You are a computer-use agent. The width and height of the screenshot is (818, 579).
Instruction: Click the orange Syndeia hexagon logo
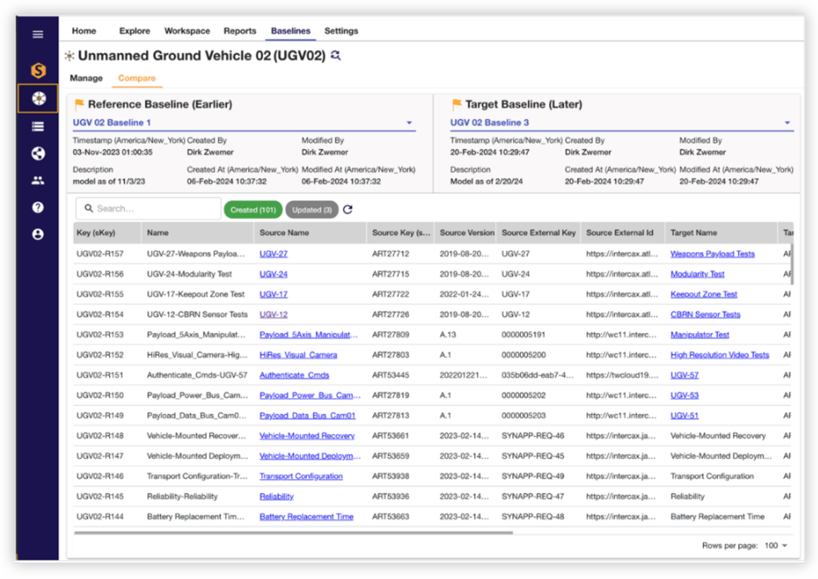coord(37,71)
